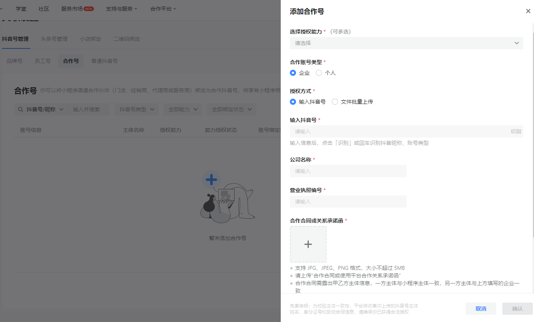Click the 公司名称 input field

coord(348,171)
